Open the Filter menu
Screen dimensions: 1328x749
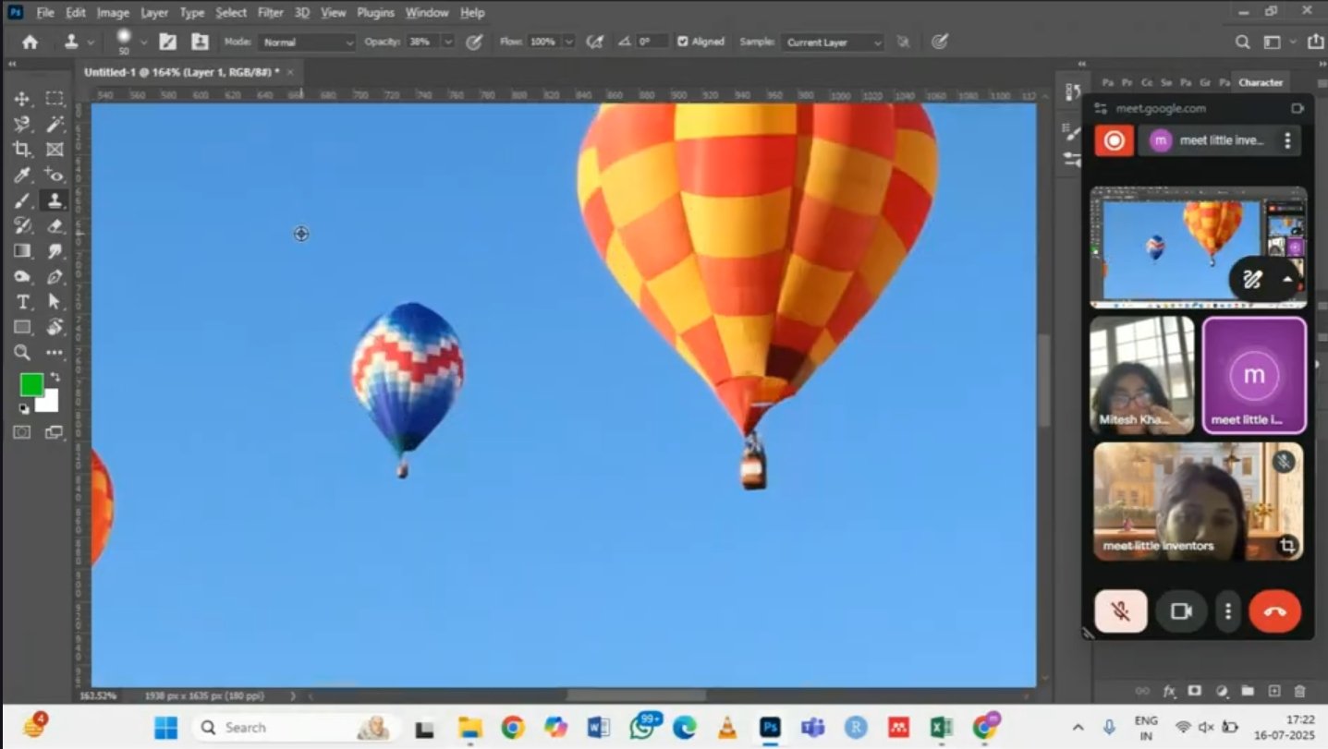(270, 13)
